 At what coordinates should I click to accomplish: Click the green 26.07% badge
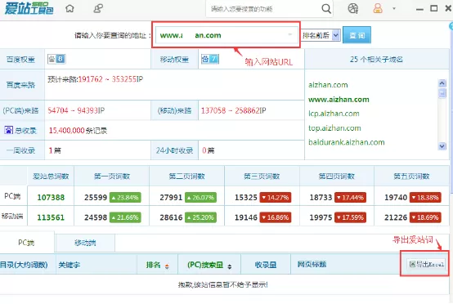click(x=200, y=198)
